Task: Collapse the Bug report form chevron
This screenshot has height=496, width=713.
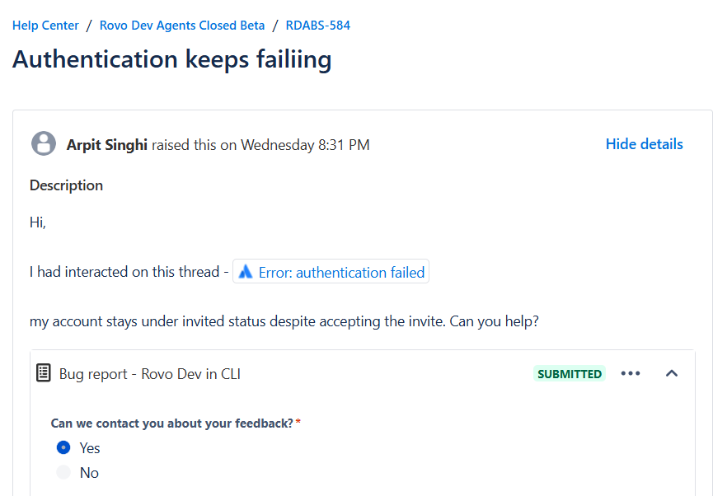Action: click(672, 373)
